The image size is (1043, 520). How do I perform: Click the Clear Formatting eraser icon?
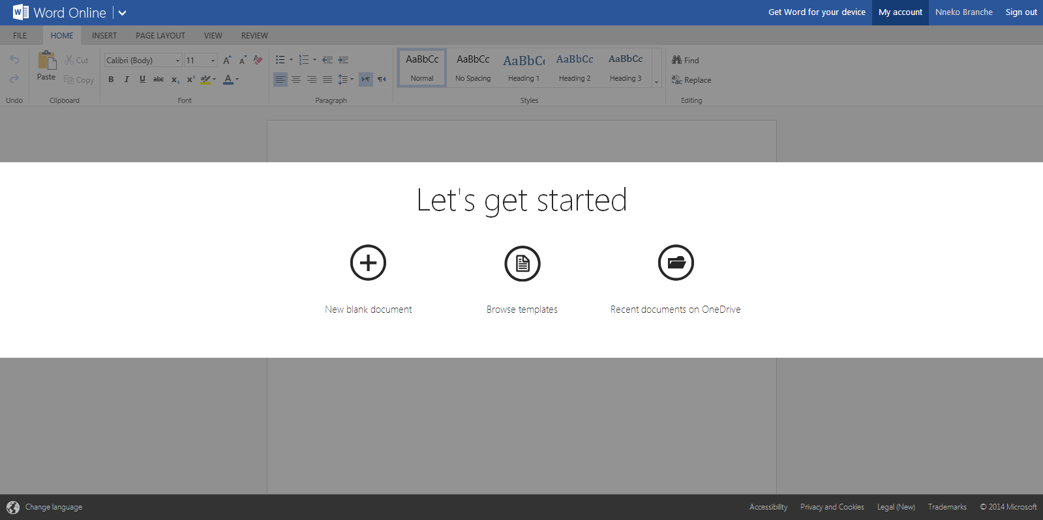(258, 60)
